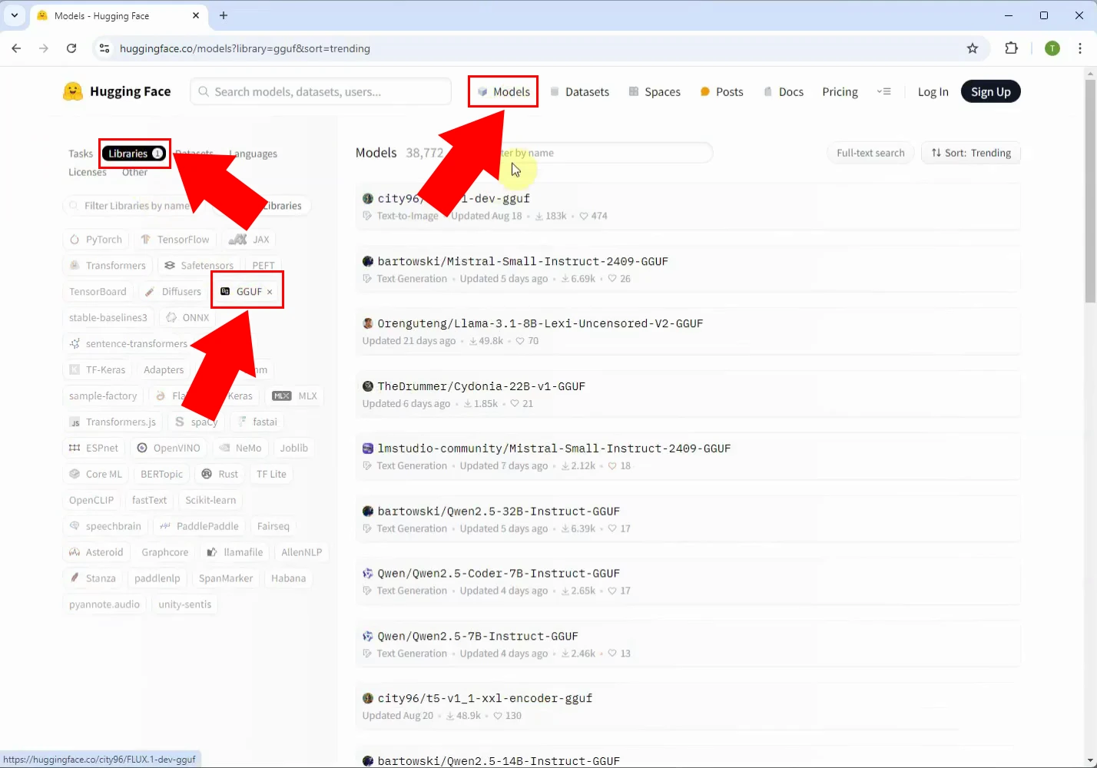Click the OpenVINO icon tag
1097x768 pixels.
point(168,449)
